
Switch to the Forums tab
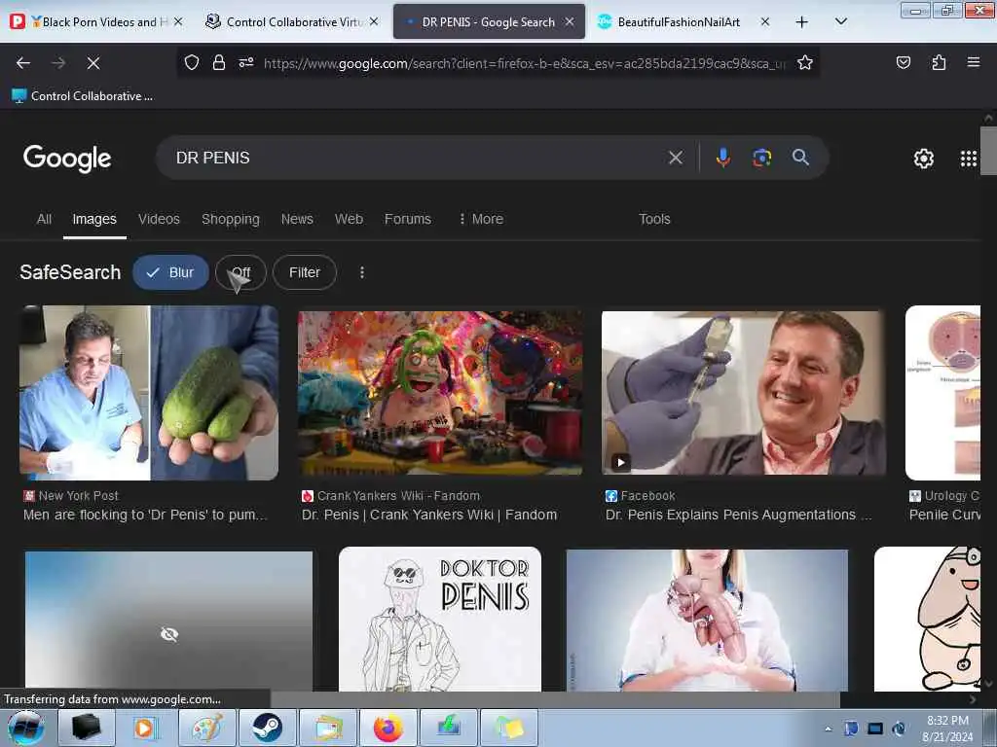(x=408, y=219)
